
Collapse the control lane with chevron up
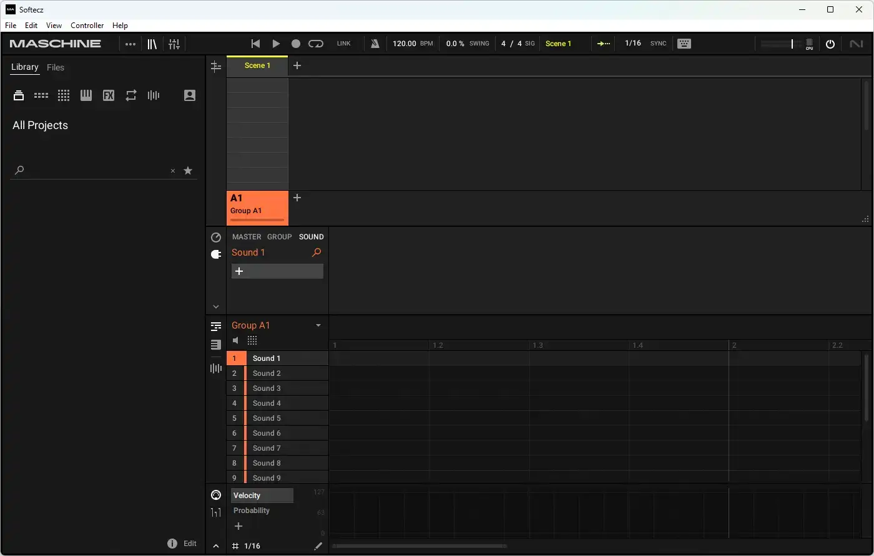click(x=216, y=546)
